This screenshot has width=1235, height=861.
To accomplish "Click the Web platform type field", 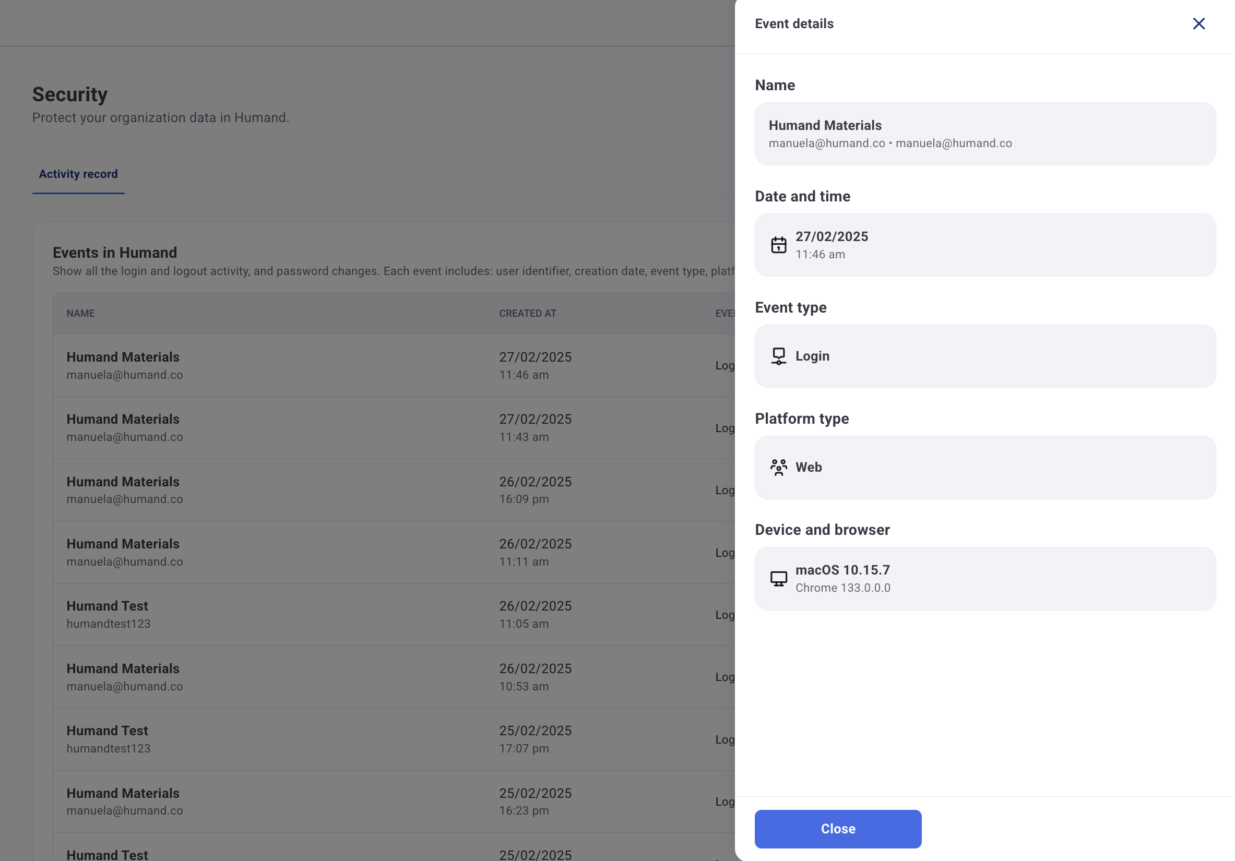I will pos(984,468).
